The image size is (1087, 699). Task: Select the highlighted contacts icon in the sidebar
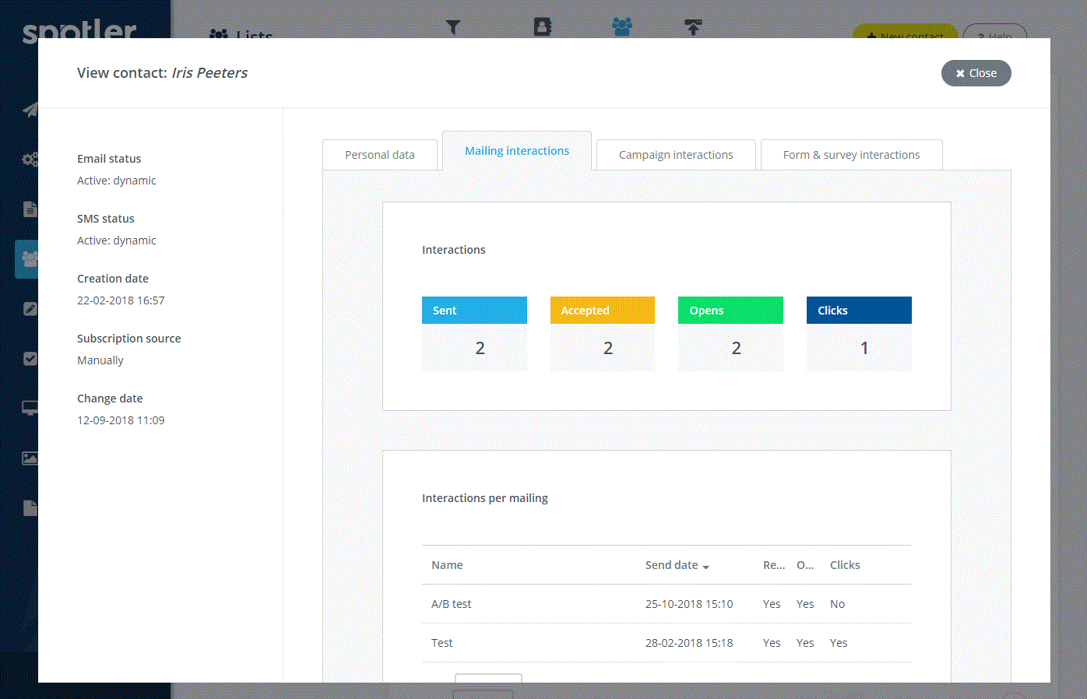click(x=29, y=258)
